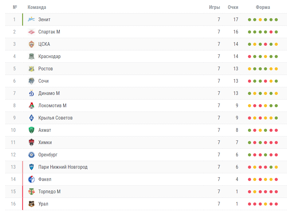Screen dimensions: 287x212
Task: Click the Krasnodar club badge
Action: point(31,57)
